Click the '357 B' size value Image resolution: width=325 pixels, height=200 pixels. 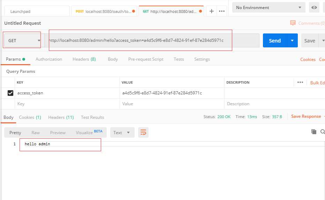point(277,117)
